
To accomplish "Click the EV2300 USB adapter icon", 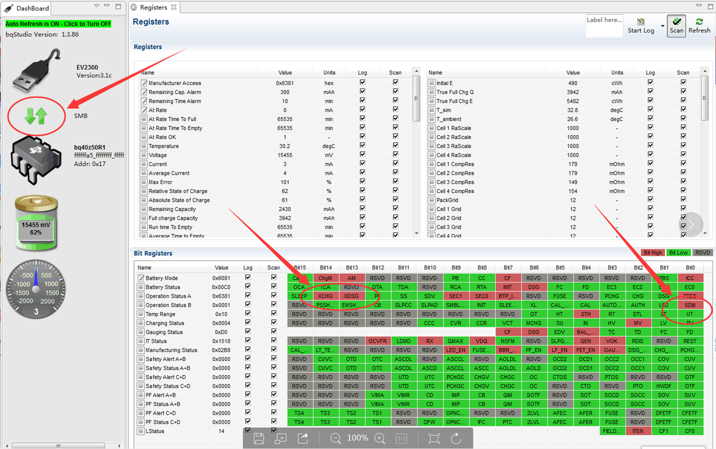I will pyautogui.click(x=37, y=70).
